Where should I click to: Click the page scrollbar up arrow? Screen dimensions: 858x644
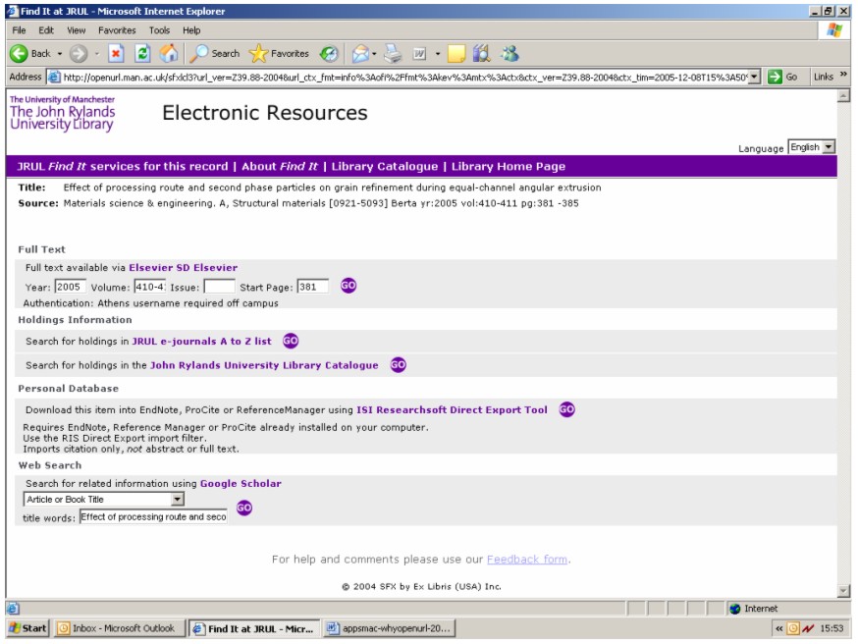tap(844, 96)
